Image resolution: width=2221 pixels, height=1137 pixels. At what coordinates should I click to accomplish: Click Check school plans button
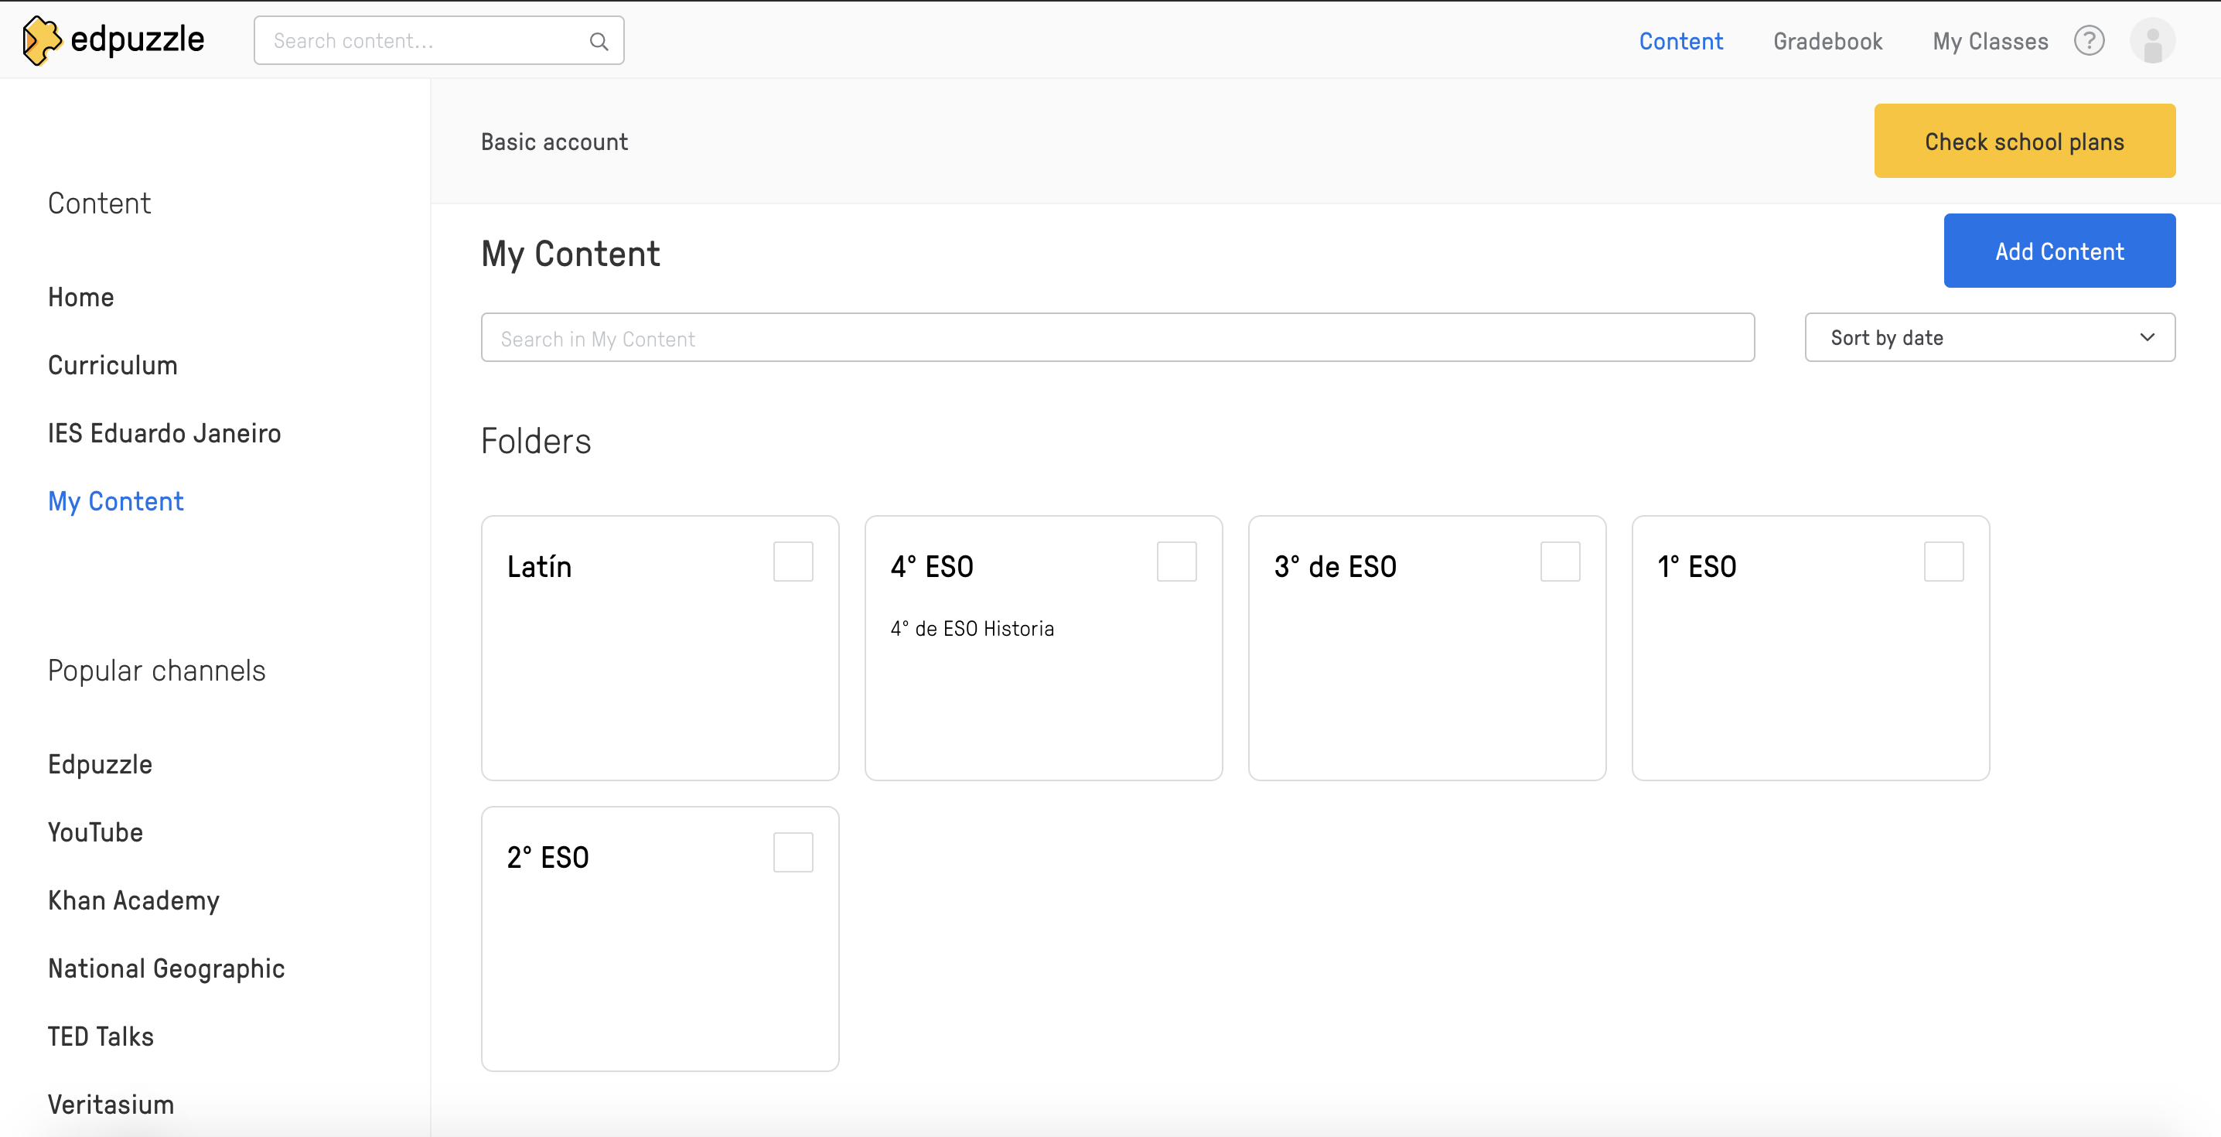(x=2024, y=141)
